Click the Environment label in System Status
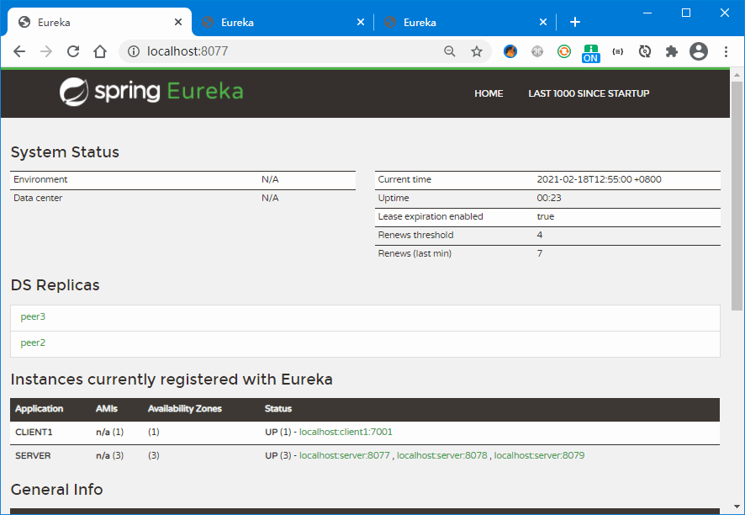The image size is (745, 515). pyautogui.click(x=40, y=179)
